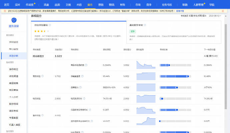
Task: Open the 人群管理 tab
Action: [x=198, y=5]
